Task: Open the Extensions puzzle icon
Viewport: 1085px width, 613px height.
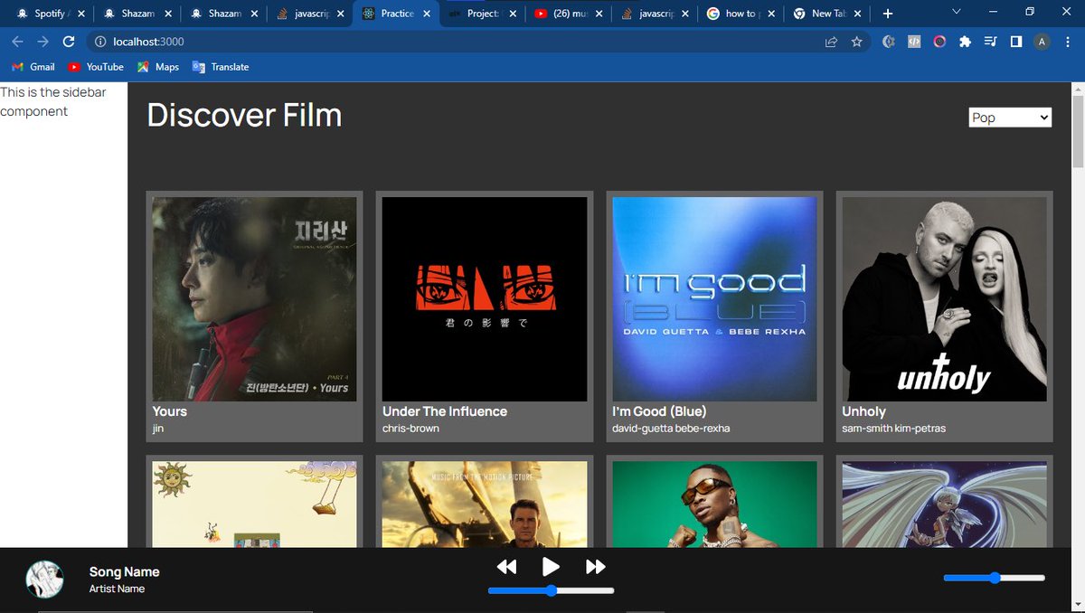Action: click(x=966, y=42)
